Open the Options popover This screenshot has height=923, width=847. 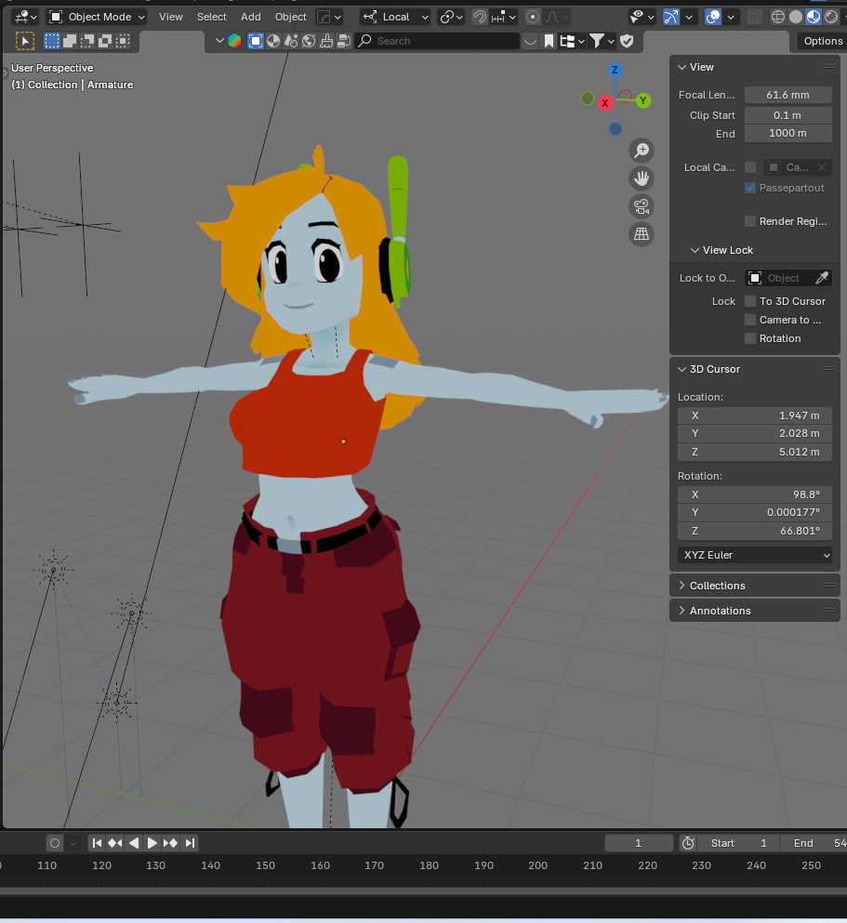pyautogui.click(x=822, y=41)
